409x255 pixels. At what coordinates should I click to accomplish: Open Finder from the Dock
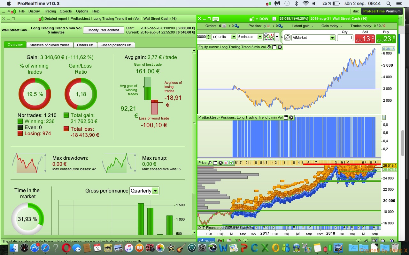(14, 248)
